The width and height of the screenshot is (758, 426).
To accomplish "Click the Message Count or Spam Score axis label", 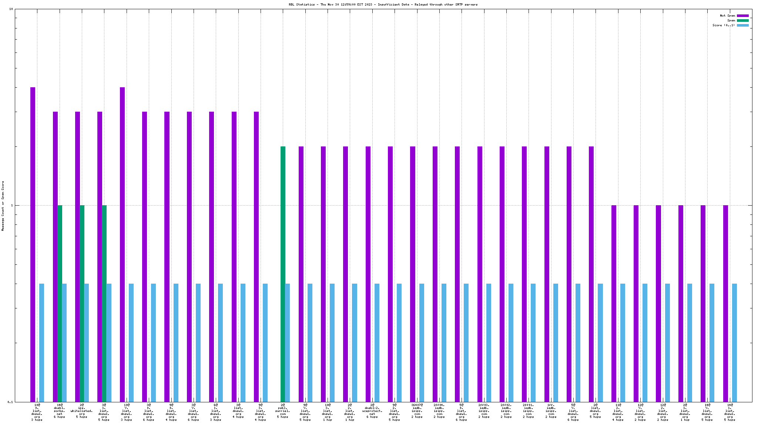I will pos(3,206).
